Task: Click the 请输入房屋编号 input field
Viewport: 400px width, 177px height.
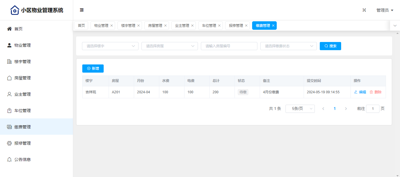Action: coord(229,46)
